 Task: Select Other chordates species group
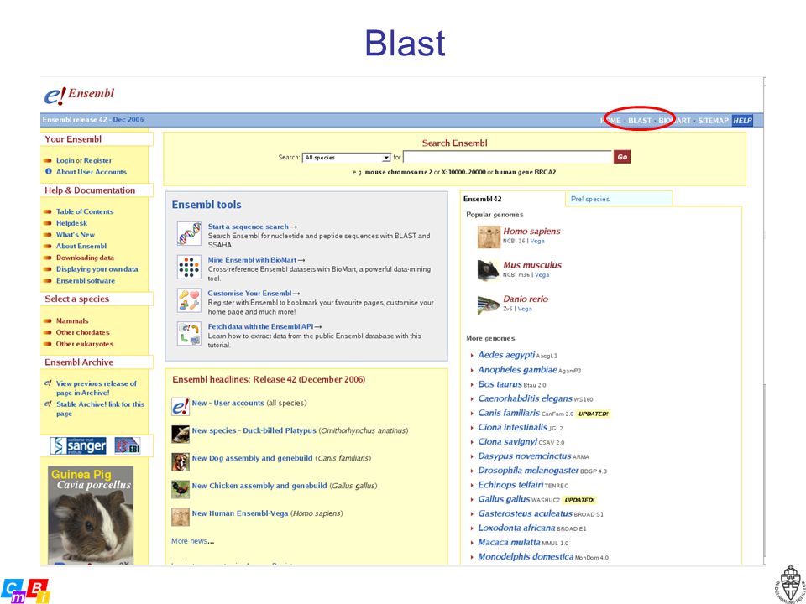[x=83, y=332]
